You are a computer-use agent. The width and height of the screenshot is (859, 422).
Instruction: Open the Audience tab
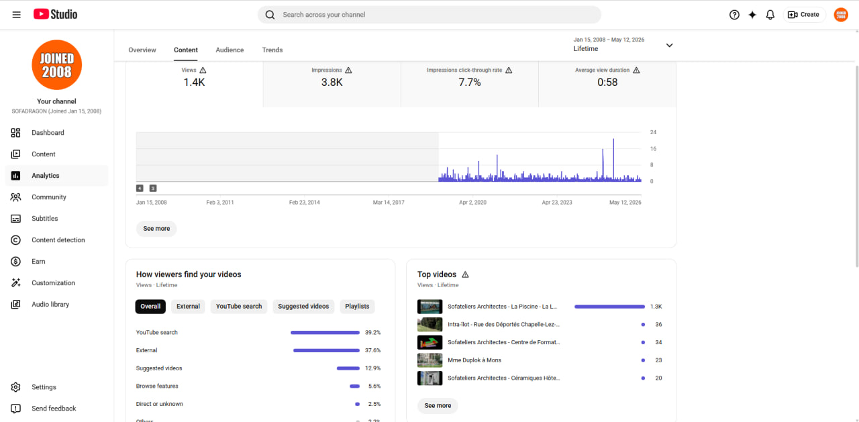pyautogui.click(x=230, y=50)
